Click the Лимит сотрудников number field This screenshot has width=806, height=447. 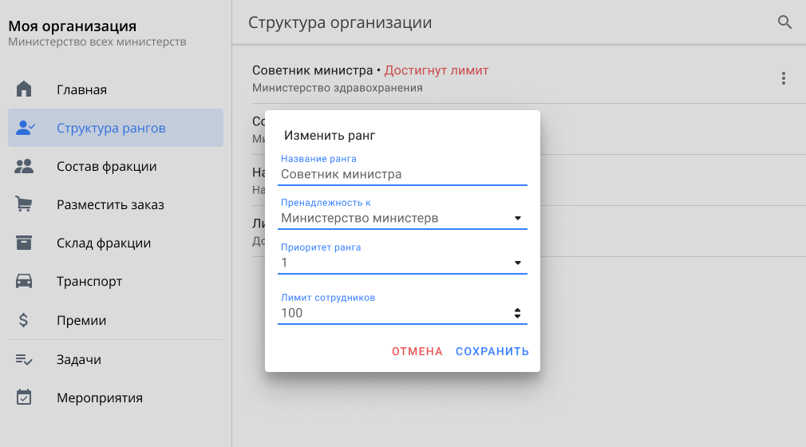click(391, 313)
